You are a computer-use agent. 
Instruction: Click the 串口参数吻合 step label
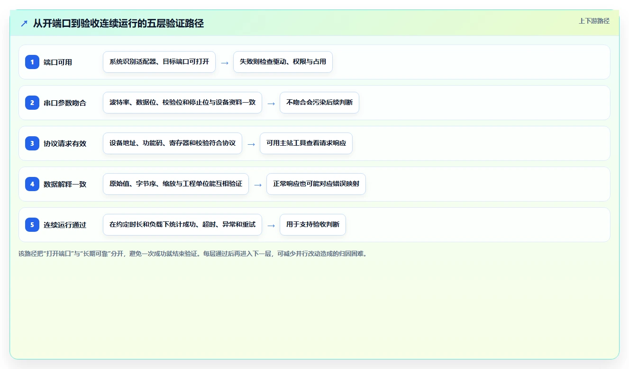[65, 103]
